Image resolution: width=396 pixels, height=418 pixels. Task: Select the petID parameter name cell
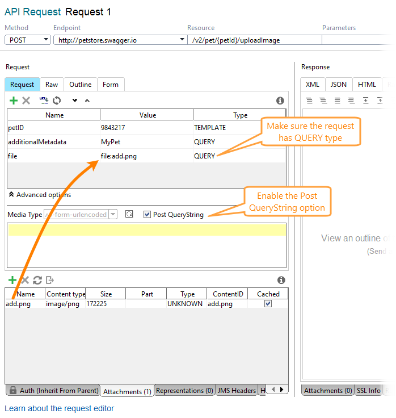pos(53,128)
